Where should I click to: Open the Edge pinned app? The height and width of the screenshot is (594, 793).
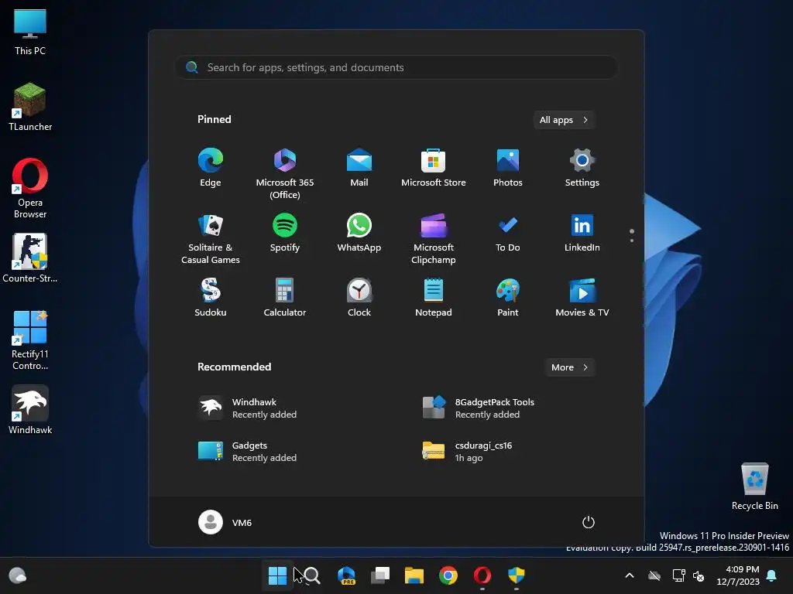[x=211, y=168]
